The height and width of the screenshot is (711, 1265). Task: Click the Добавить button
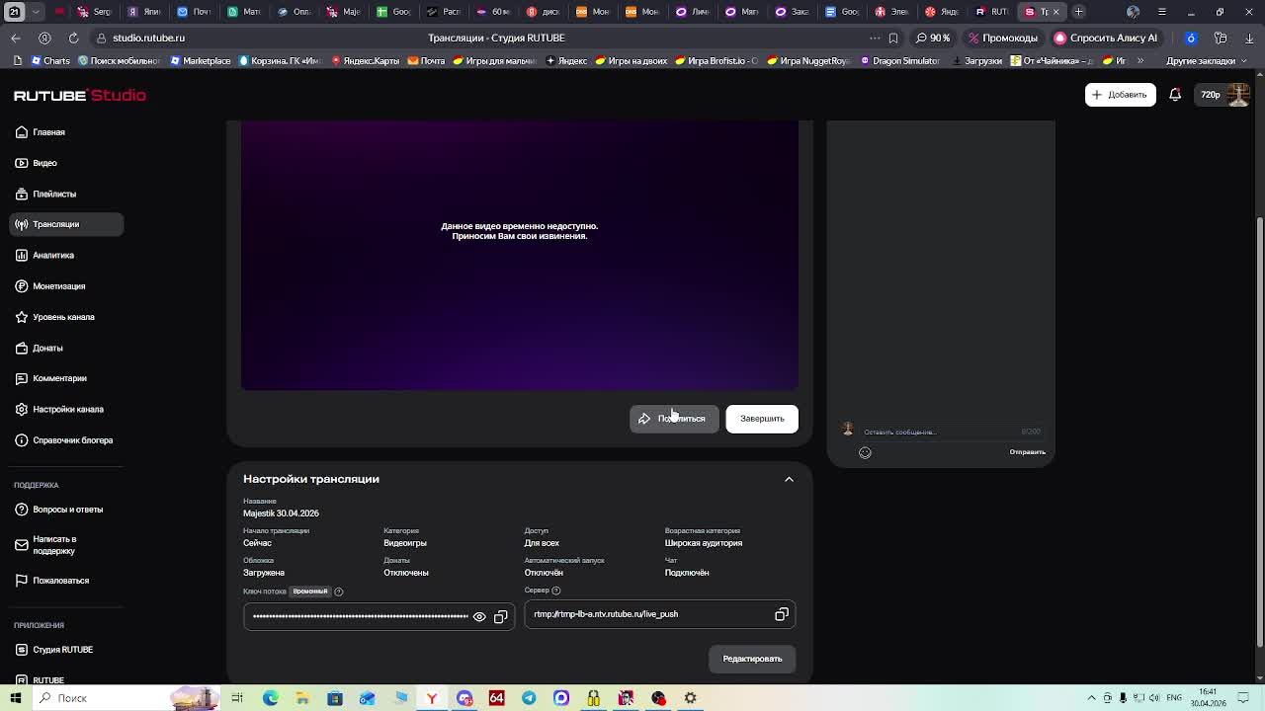point(1121,95)
